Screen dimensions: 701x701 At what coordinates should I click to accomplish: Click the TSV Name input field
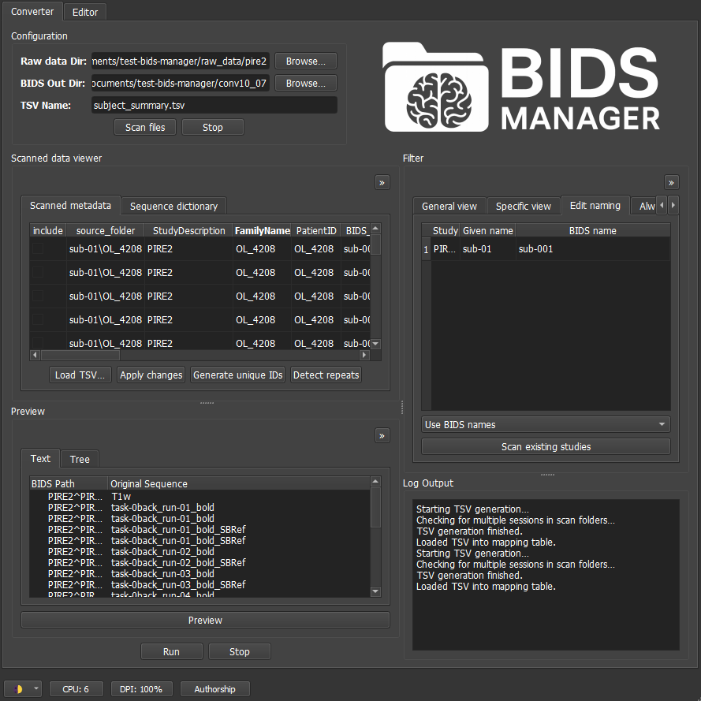point(214,105)
